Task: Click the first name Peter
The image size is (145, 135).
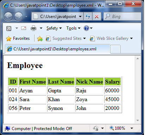Action: point(25,108)
